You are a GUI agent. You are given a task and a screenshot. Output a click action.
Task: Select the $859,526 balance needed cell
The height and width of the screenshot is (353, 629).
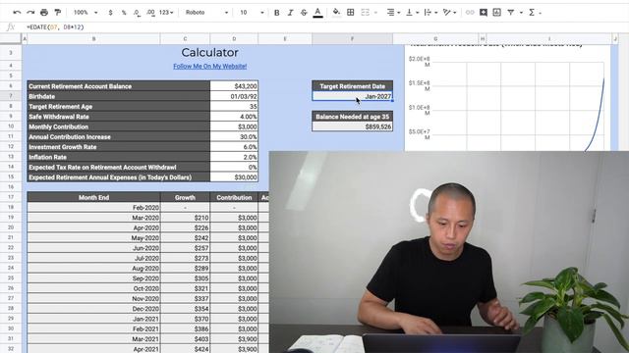pyautogui.click(x=352, y=126)
